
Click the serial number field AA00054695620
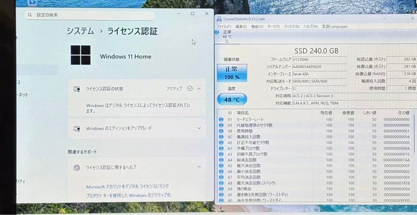(319, 67)
